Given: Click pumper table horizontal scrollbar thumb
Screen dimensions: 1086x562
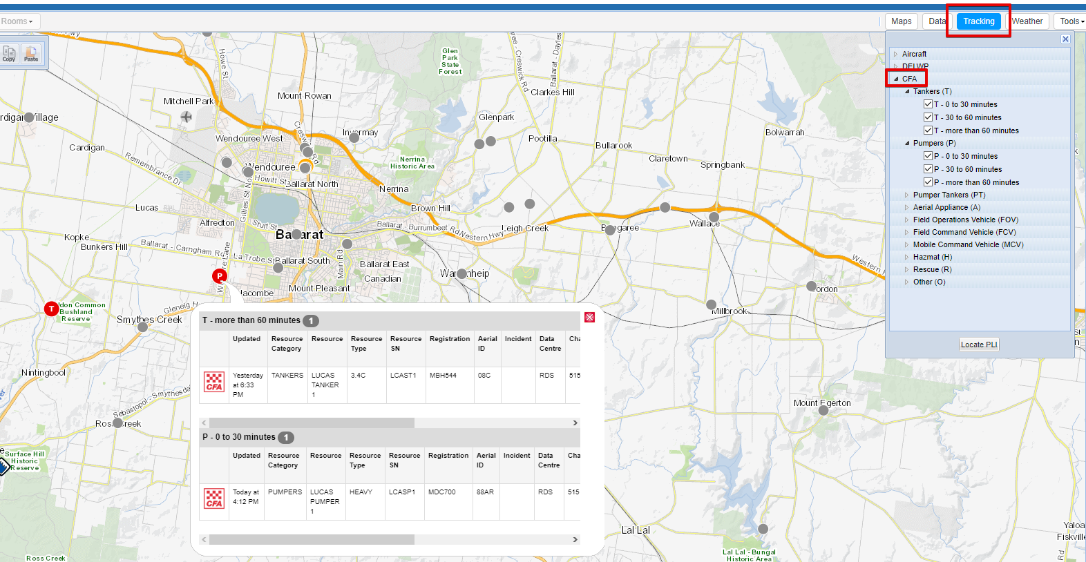Looking at the screenshot, I should [312, 539].
